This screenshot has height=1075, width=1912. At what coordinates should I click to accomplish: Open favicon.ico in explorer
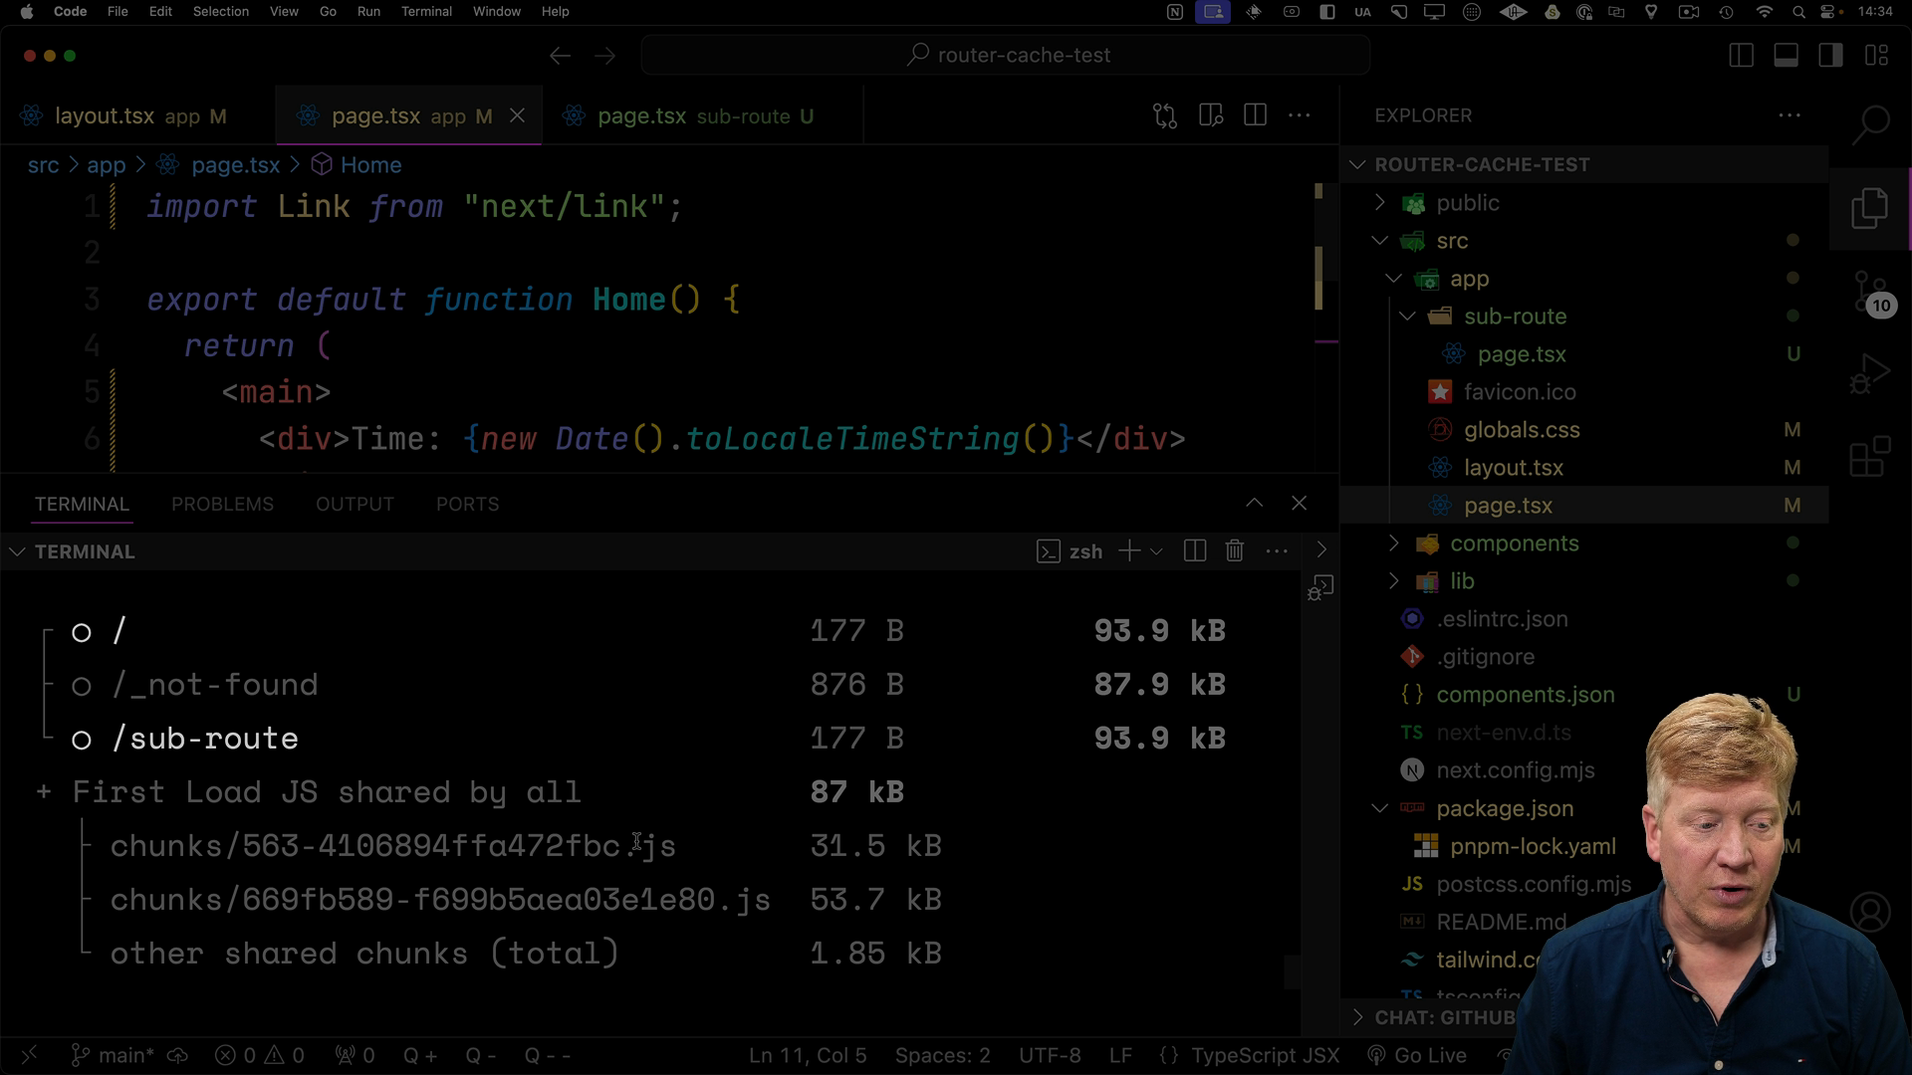tap(1520, 392)
